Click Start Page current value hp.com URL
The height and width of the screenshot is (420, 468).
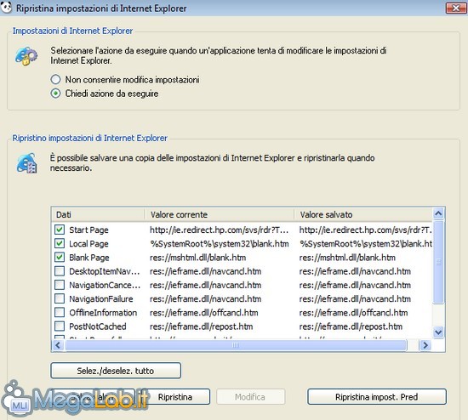(x=219, y=230)
